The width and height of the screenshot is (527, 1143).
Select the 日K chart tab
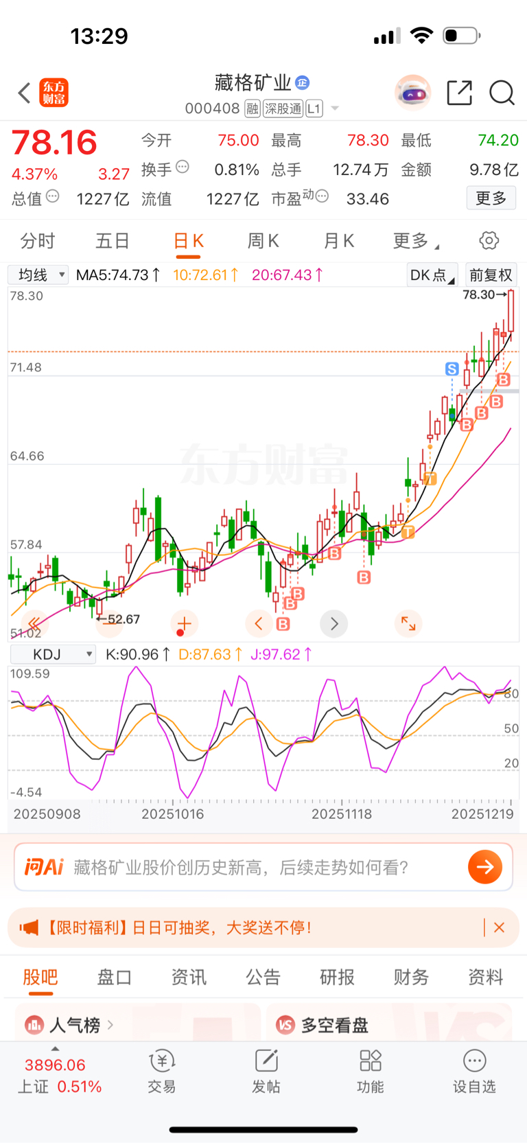tap(189, 241)
